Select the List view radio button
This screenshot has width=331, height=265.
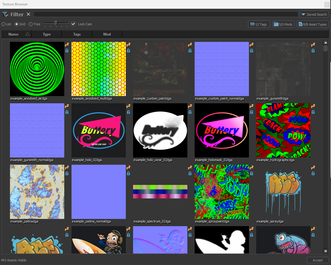3,24
